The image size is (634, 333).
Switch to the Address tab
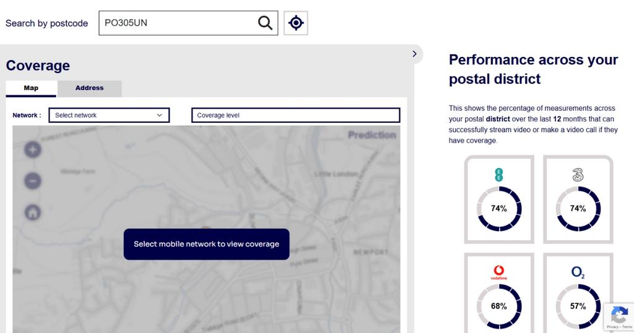[89, 88]
